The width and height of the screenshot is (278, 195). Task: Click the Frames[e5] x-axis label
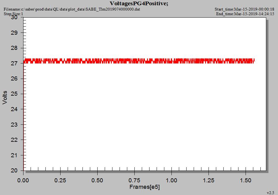145,187
